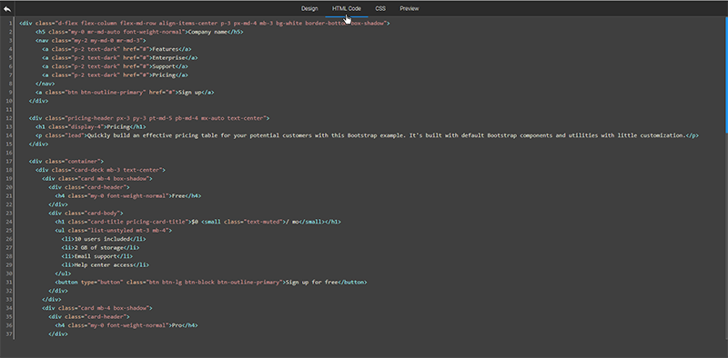Click line number 12 in the gutter
The image size is (728, 358).
coord(10,118)
